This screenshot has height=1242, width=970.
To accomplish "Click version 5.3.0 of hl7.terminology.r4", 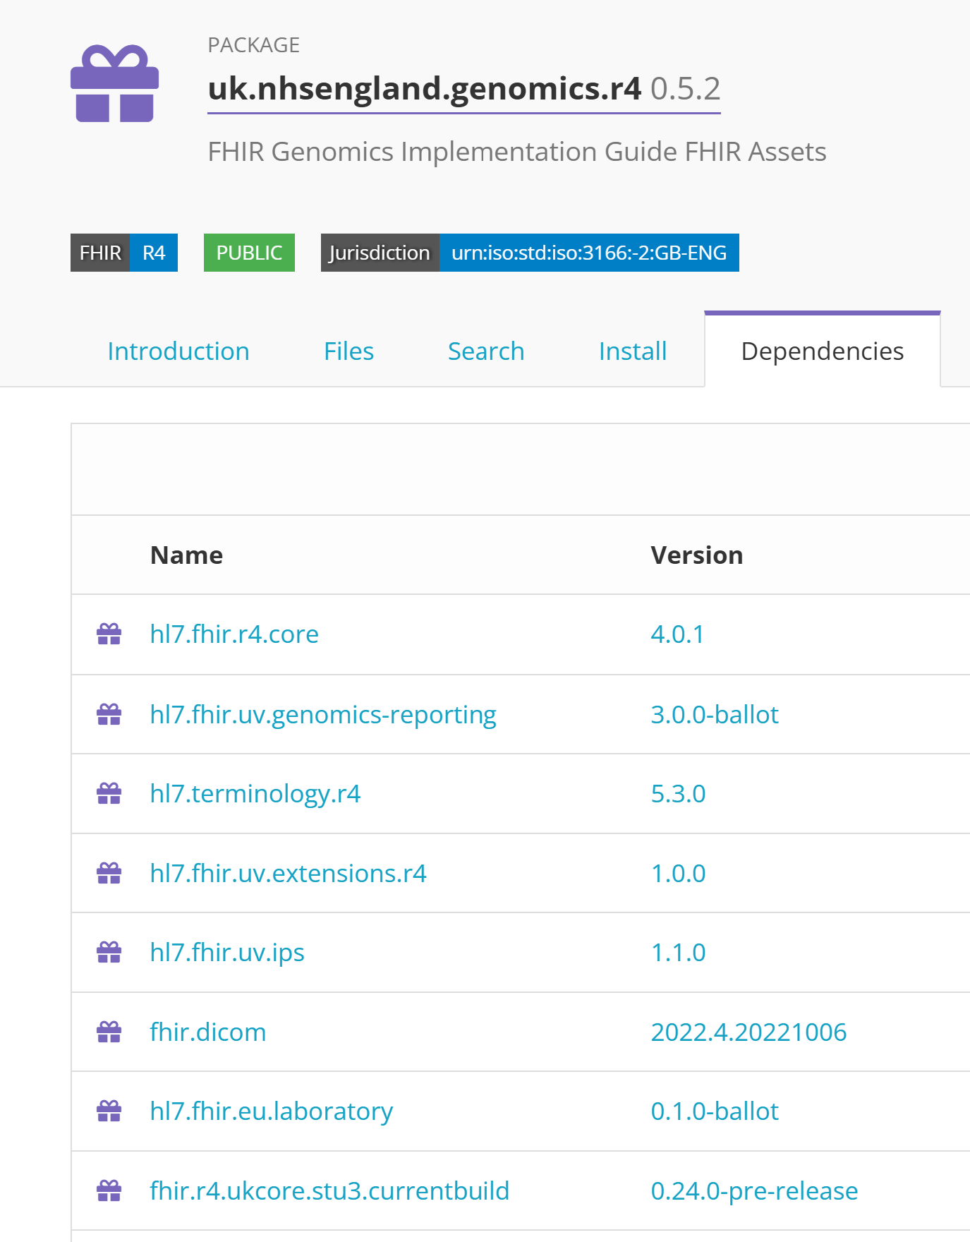I will point(678,794).
